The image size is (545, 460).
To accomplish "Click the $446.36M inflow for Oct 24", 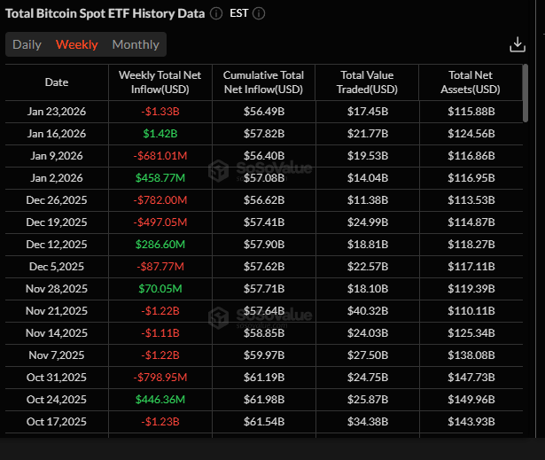I will [160, 399].
